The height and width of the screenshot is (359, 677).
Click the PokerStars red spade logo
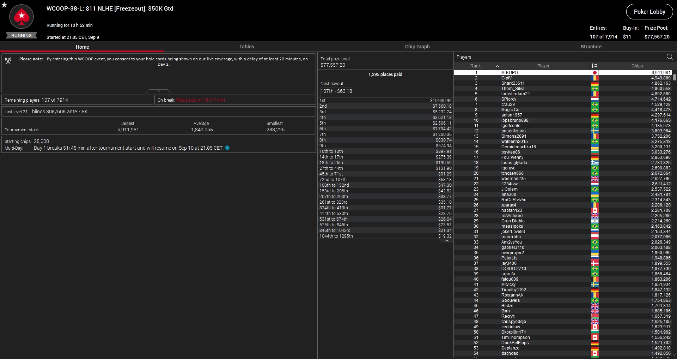(x=22, y=17)
